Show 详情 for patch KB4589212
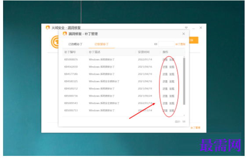 [x=165, y=89]
